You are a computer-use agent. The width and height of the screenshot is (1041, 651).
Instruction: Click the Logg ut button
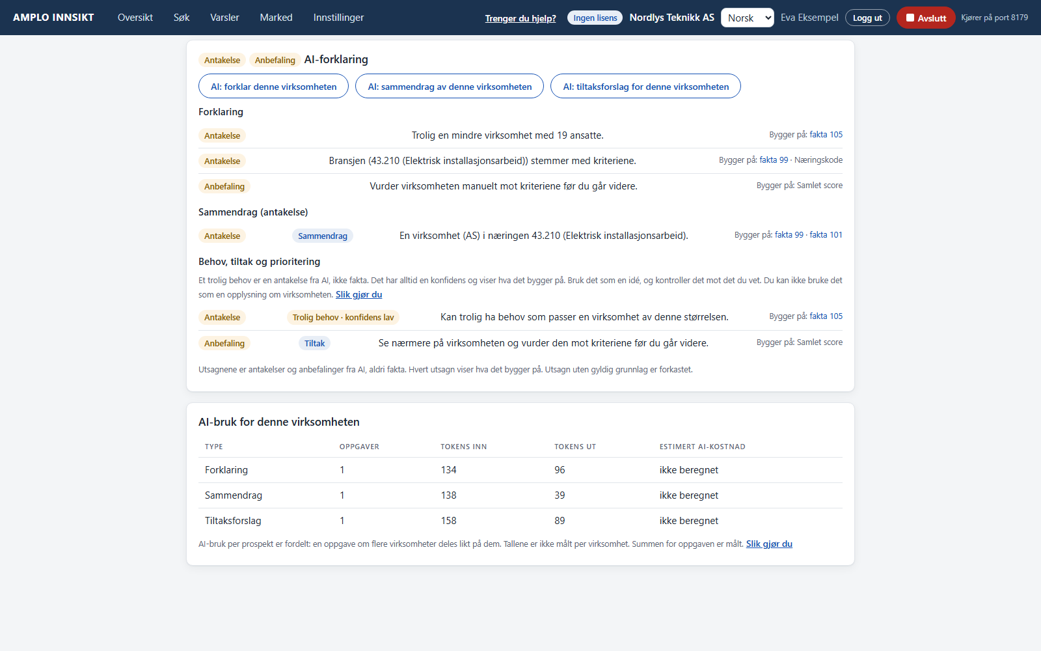(867, 18)
